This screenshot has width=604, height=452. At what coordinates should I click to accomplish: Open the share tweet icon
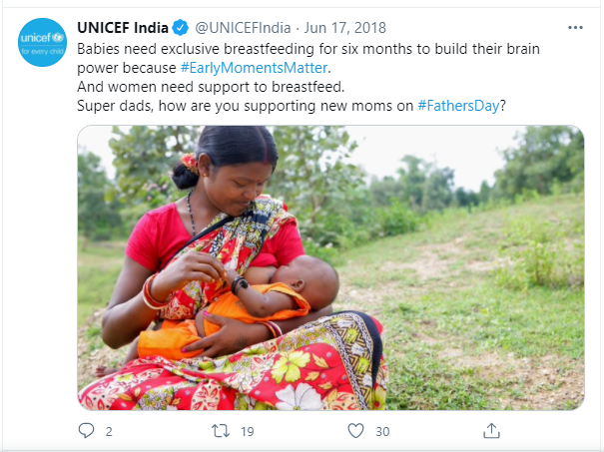coord(490,431)
